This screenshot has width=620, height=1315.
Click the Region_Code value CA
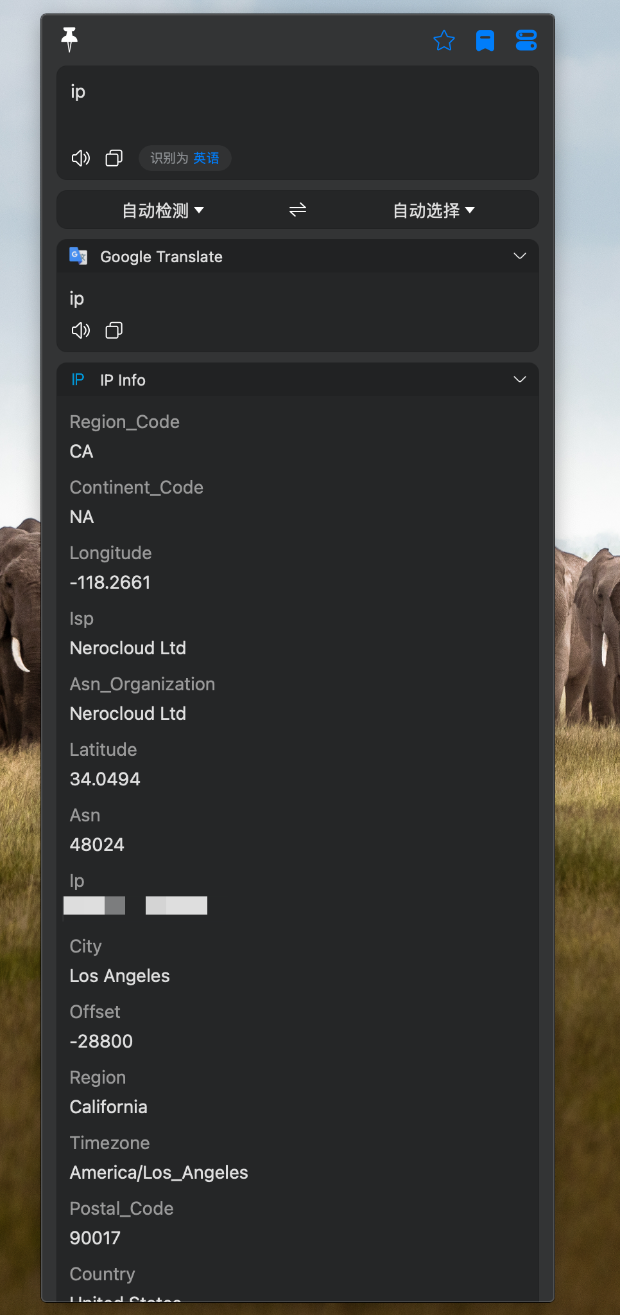[82, 451]
